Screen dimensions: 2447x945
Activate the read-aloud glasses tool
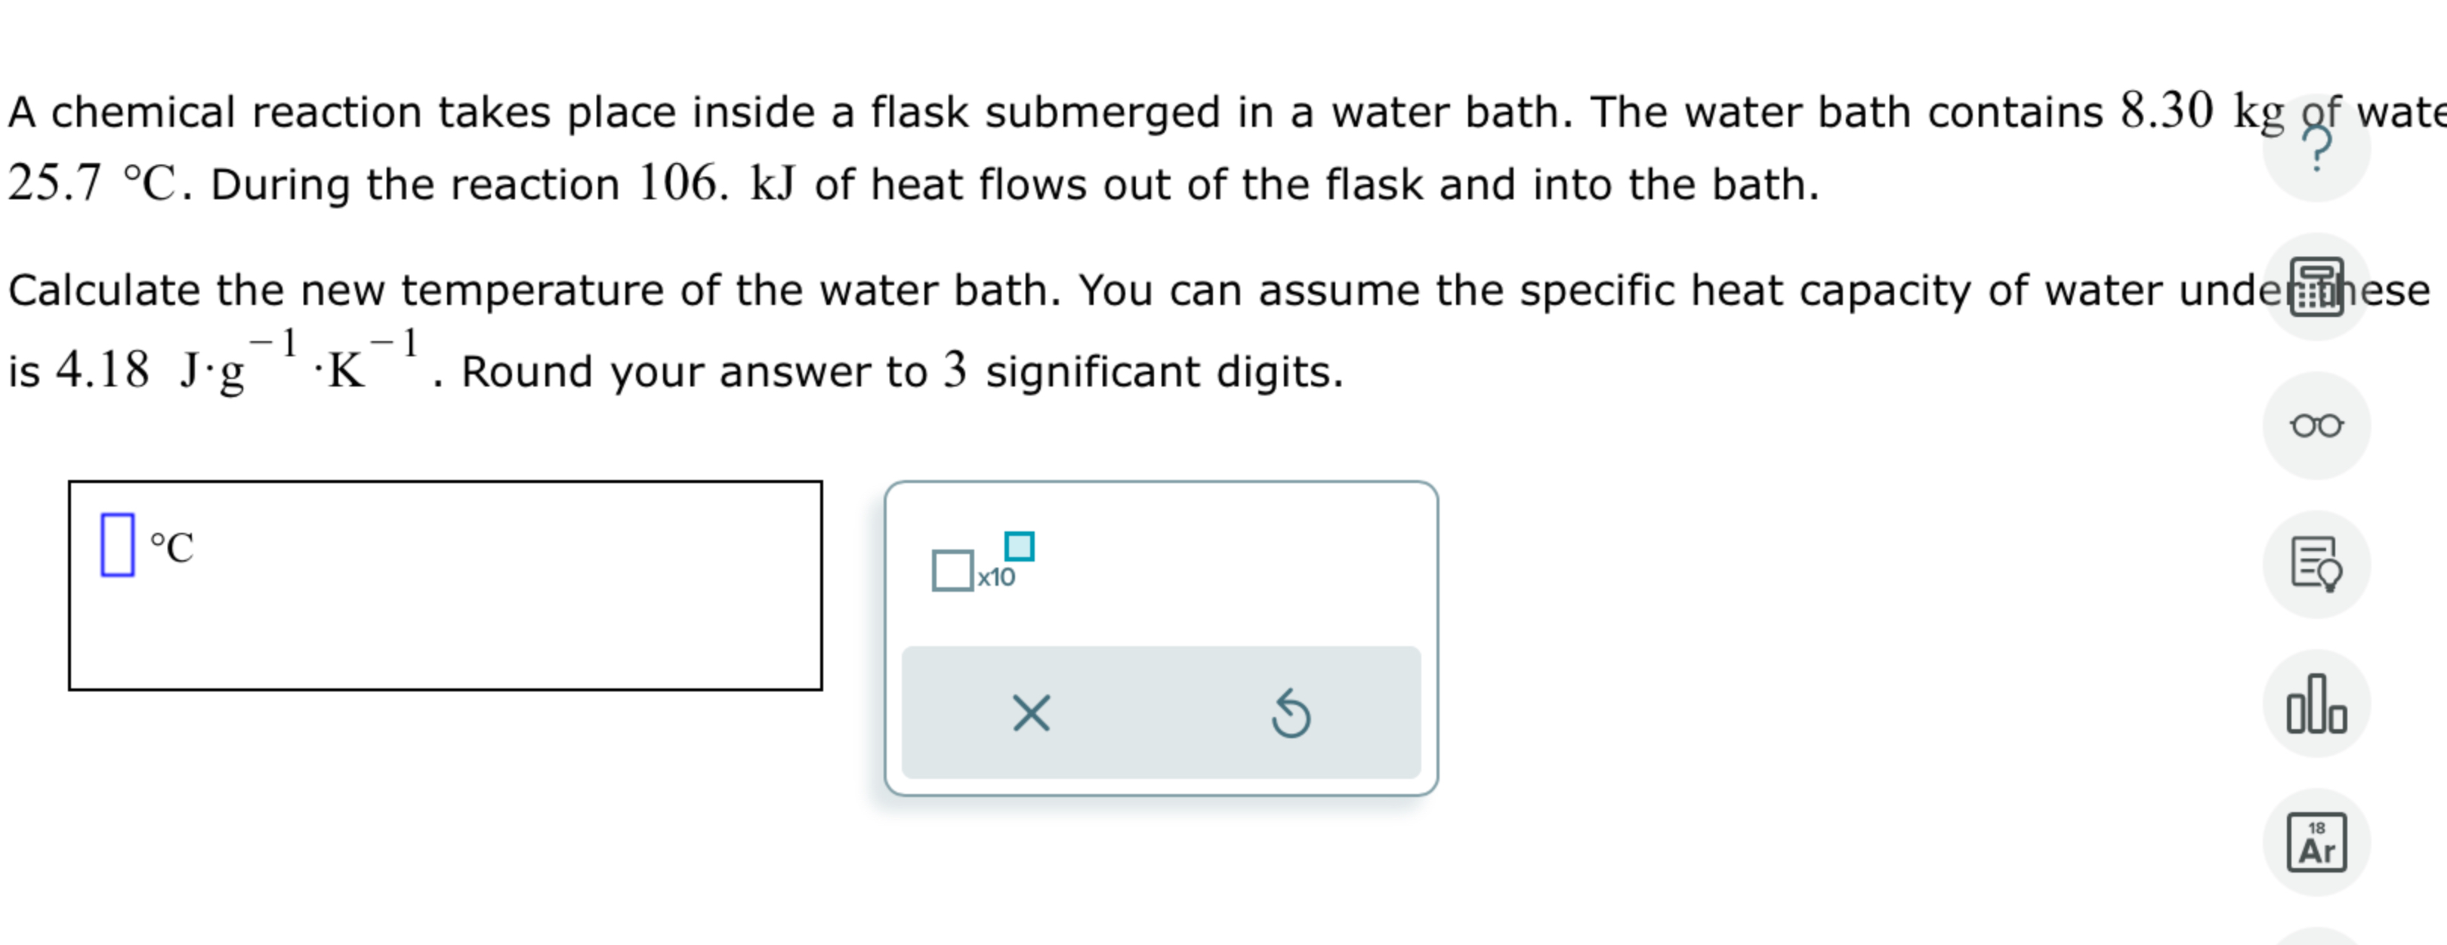(x=2318, y=424)
